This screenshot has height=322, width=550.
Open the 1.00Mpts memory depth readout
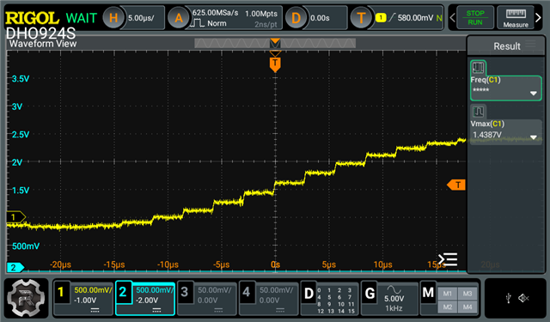click(261, 14)
